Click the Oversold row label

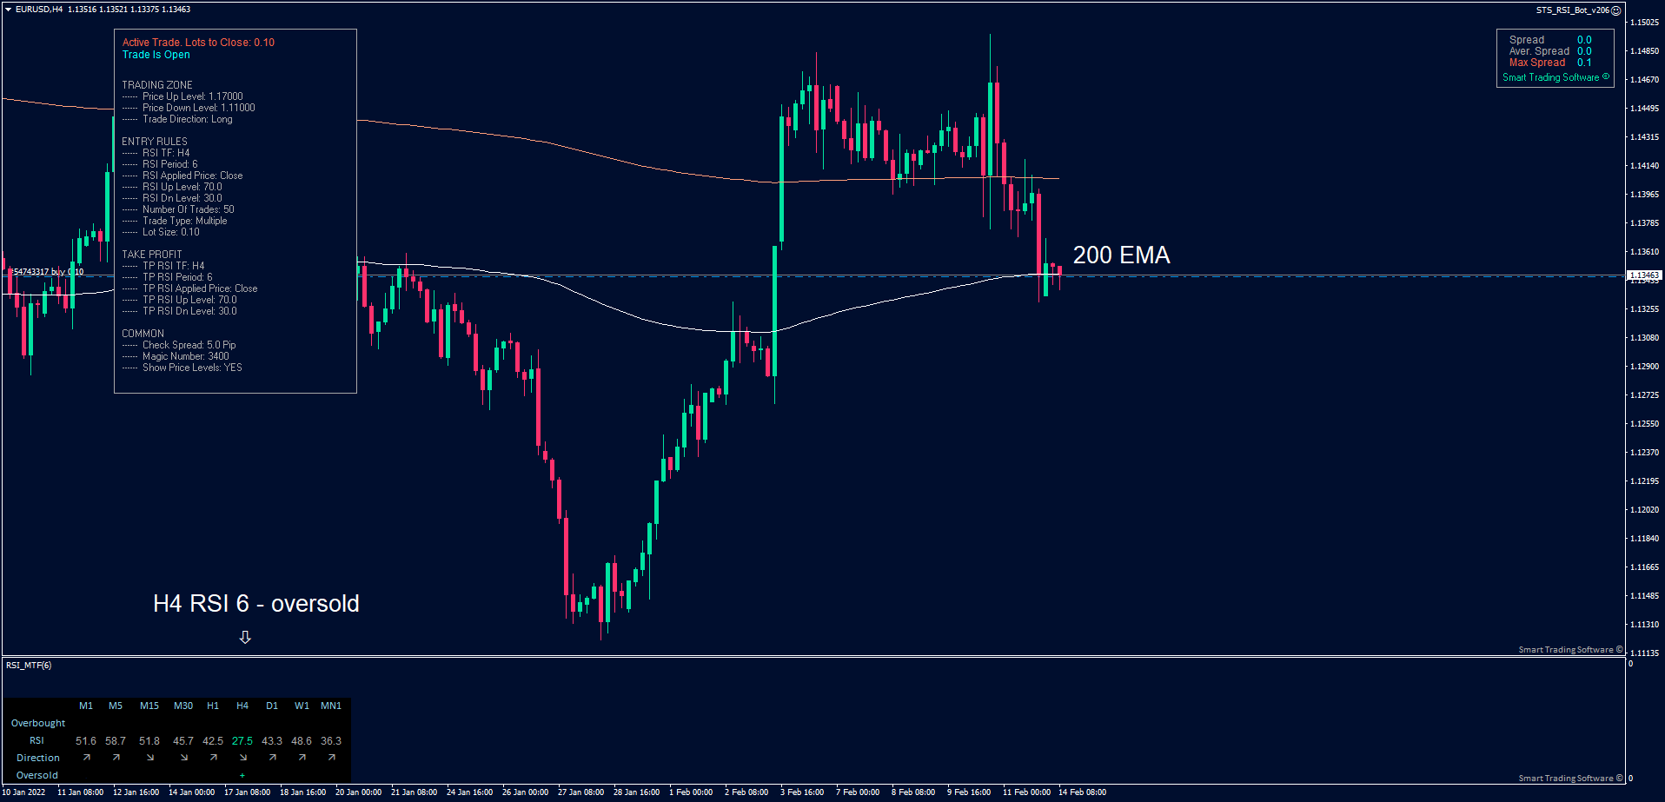click(x=37, y=775)
